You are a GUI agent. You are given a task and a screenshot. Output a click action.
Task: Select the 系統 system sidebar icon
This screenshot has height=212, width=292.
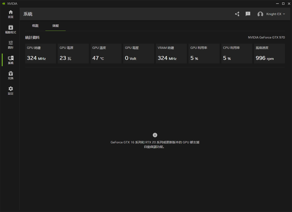(11, 60)
